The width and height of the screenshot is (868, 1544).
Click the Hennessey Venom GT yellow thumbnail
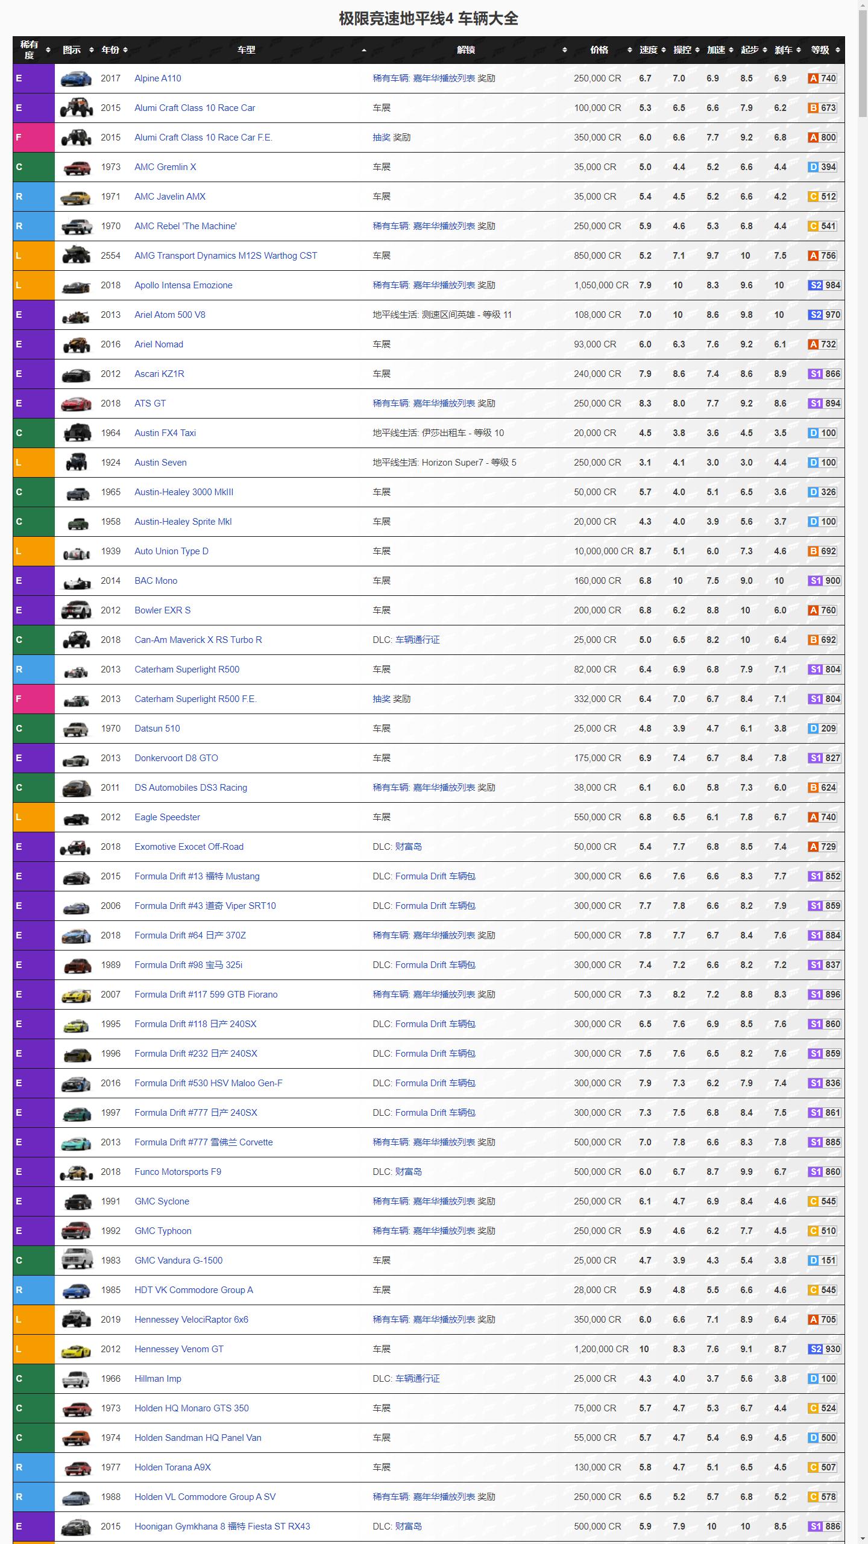(77, 1349)
